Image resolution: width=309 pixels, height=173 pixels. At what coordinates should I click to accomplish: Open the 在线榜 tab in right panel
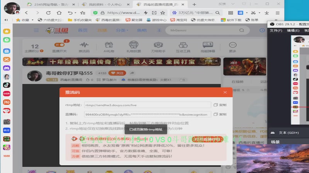(x=238, y=82)
